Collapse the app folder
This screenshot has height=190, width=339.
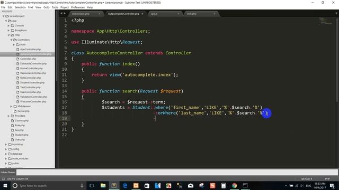click(x=6, y=21)
